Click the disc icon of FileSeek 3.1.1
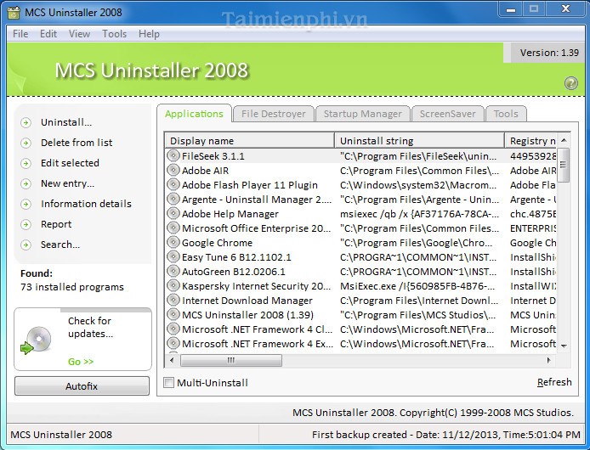The height and width of the screenshot is (450, 590). coord(173,155)
